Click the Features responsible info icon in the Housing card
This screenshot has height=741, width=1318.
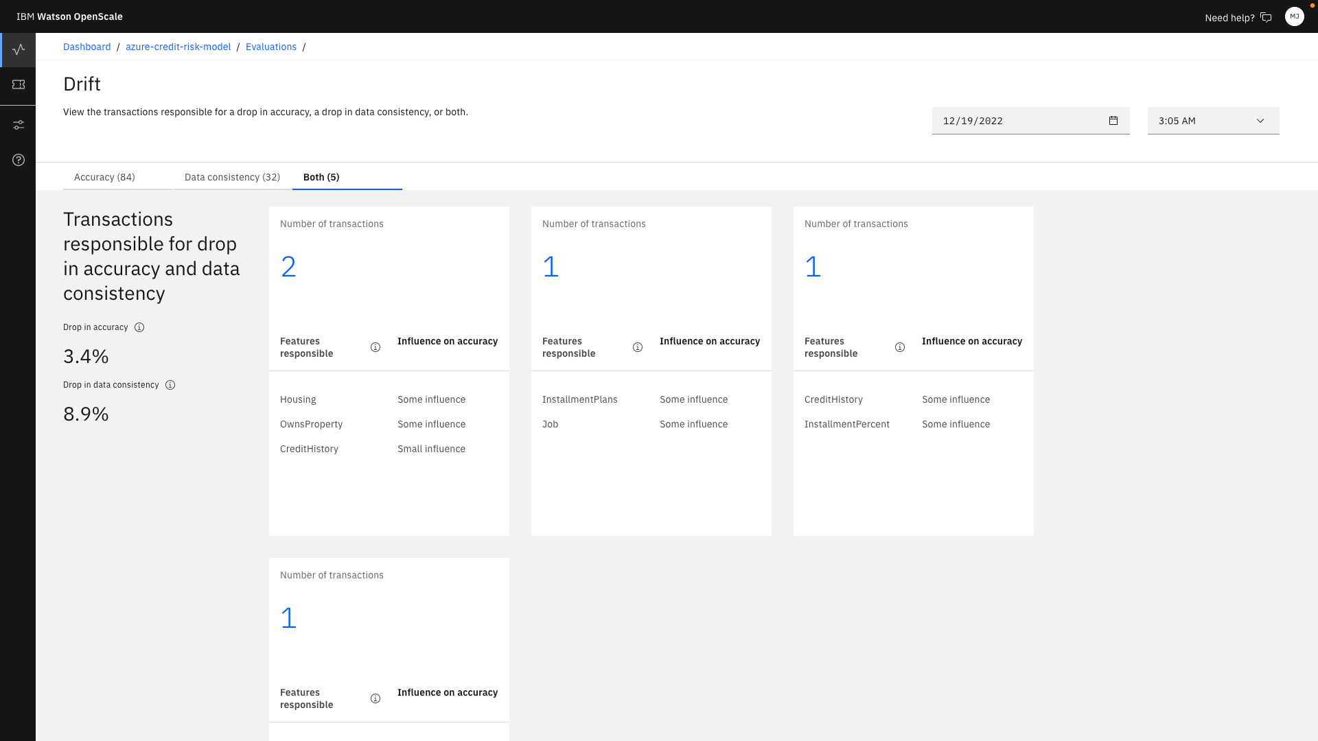point(375,347)
